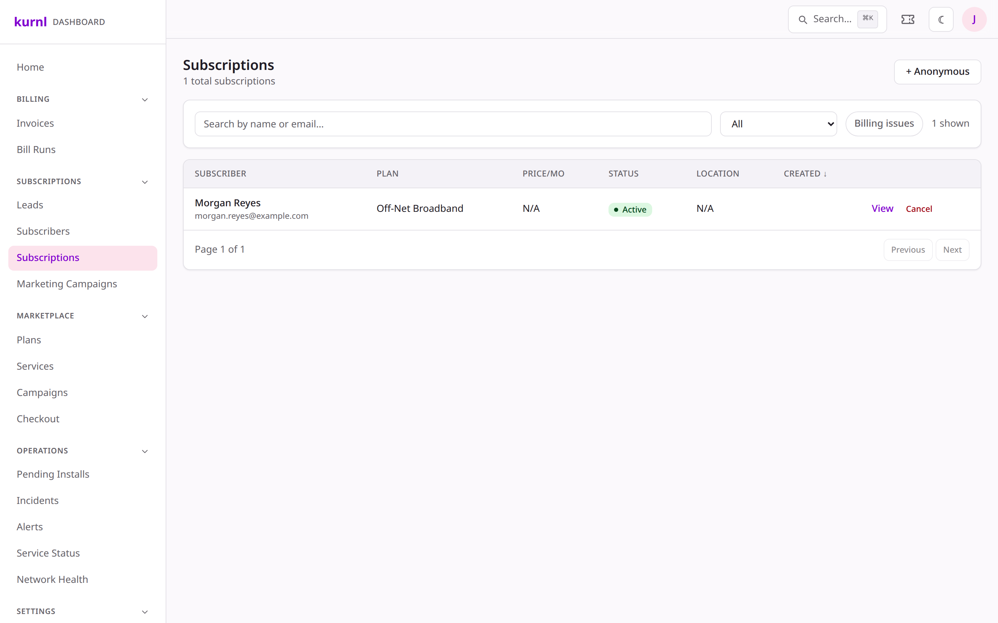Collapse the Operations section chevron
This screenshot has width=998, height=623.
click(x=145, y=451)
